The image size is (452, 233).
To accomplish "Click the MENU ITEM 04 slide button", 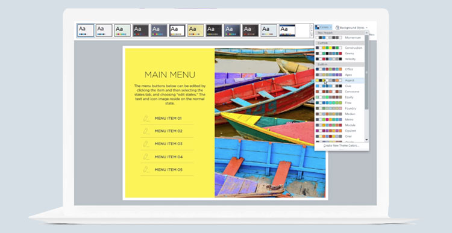I will point(167,157).
